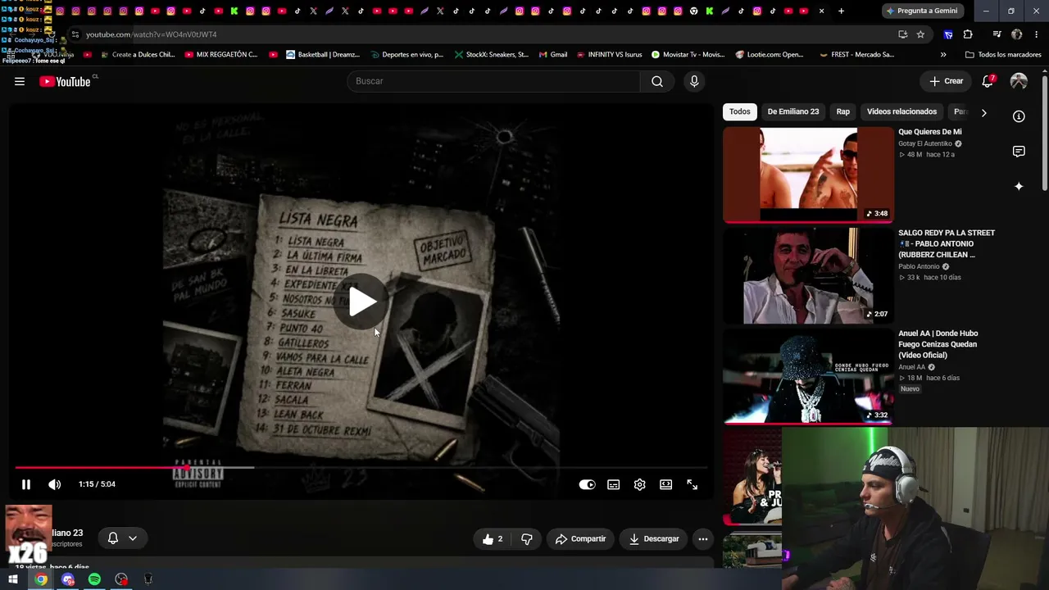Select the De Emiliano 23 chip

[793, 111]
